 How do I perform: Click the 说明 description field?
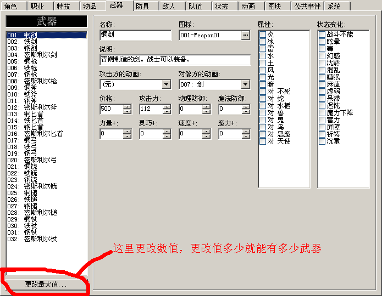(x=175, y=60)
